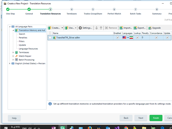This screenshot has width=172, height=129.
Task: Click the Use translation memory button
Action: click(x=69, y=28)
